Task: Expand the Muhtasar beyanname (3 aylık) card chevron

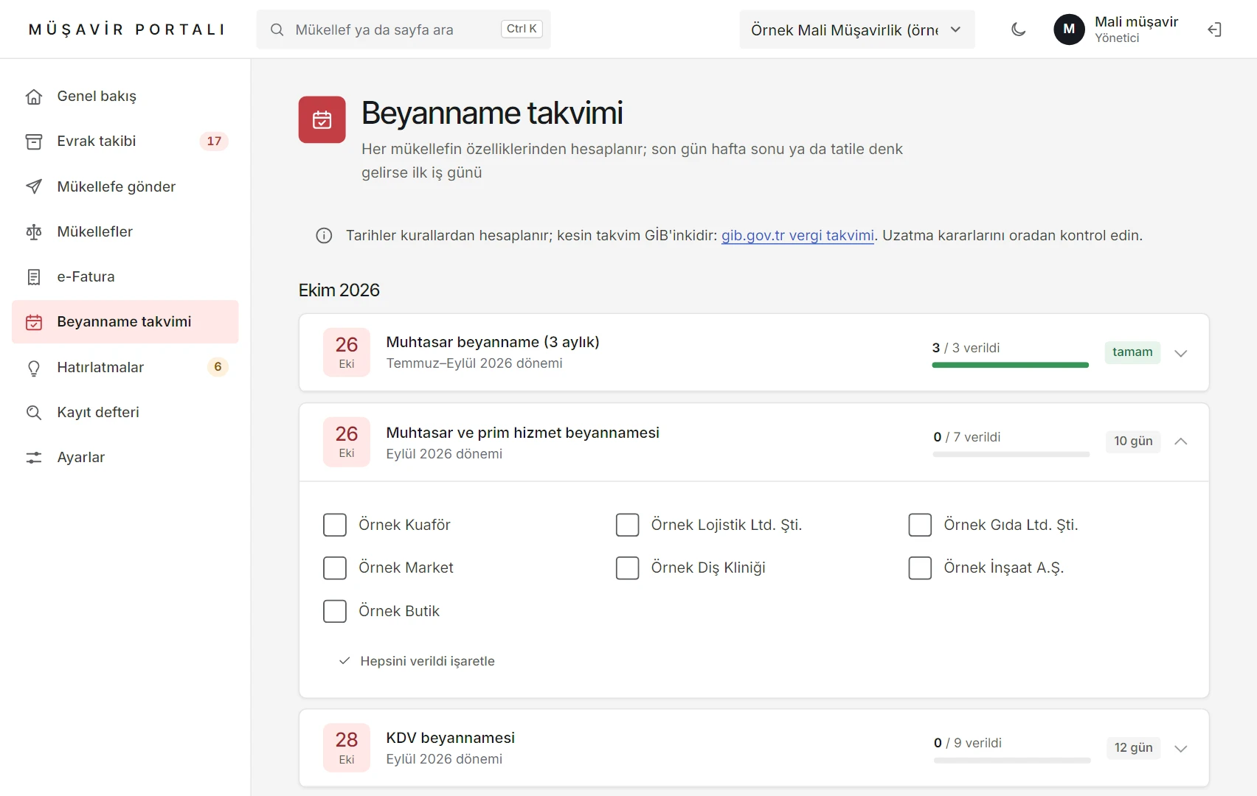Action: tap(1181, 353)
